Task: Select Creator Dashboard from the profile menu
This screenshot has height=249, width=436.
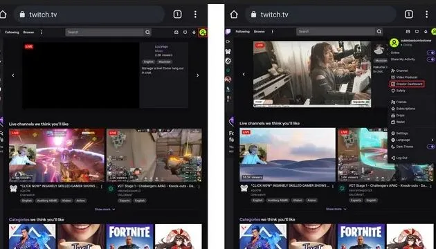Action: point(407,84)
